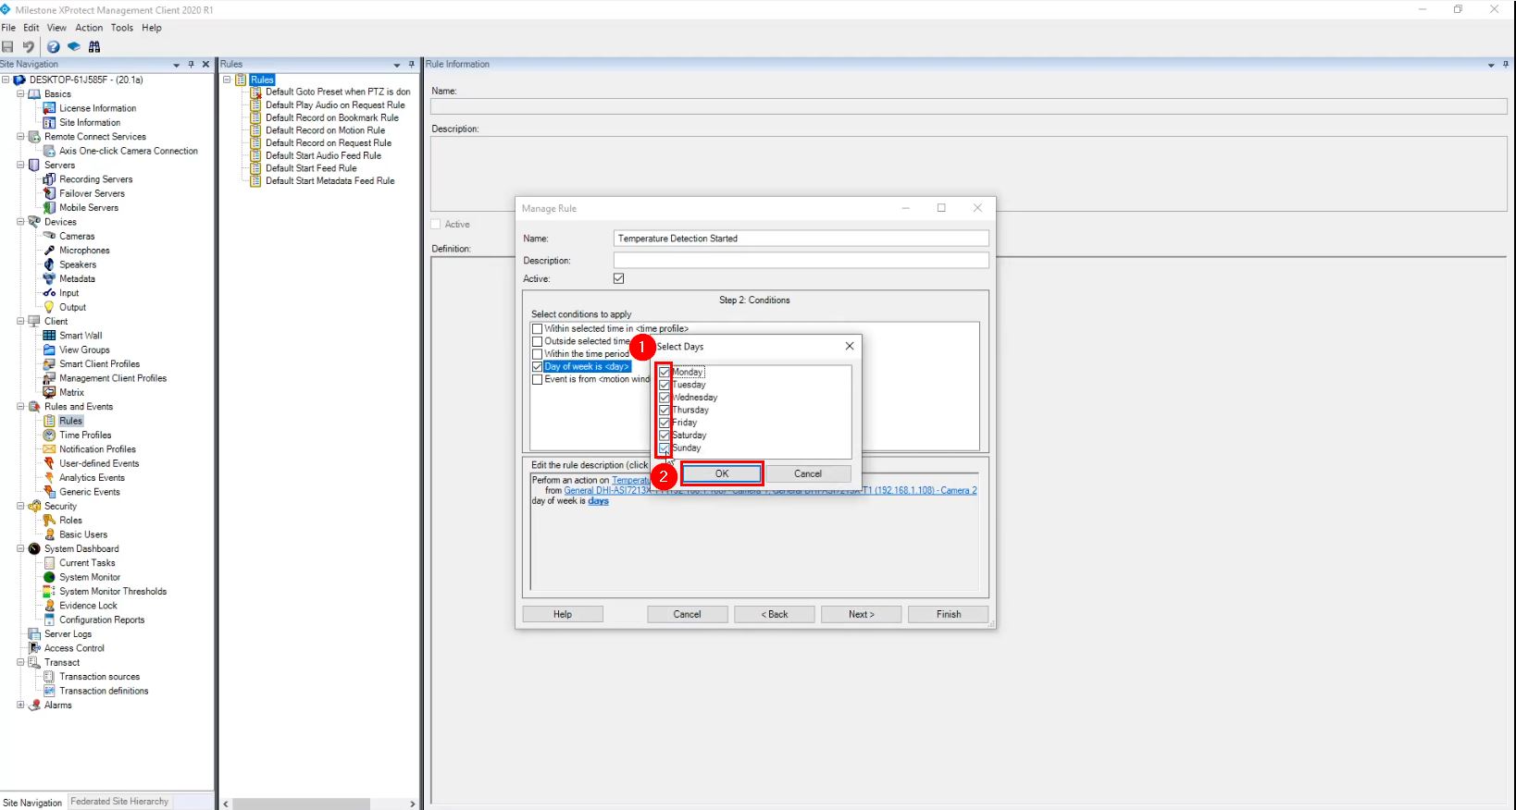Click Next > in Manage Rule
The image size is (1516, 810).
(x=862, y=614)
